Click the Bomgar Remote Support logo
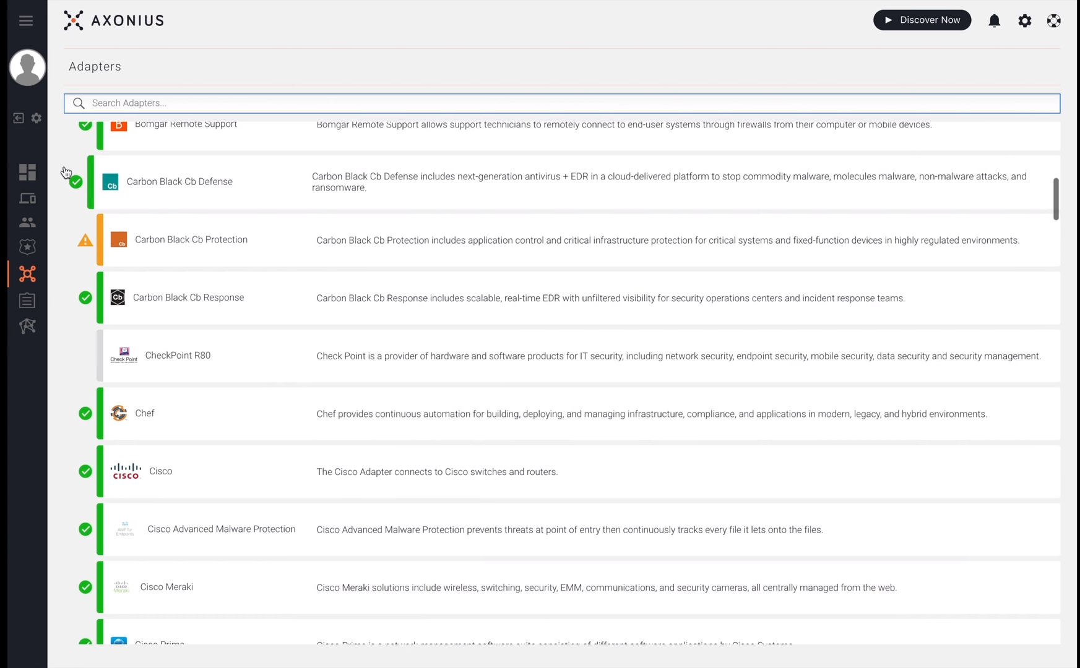Screen dimensions: 1080x668 119,126
